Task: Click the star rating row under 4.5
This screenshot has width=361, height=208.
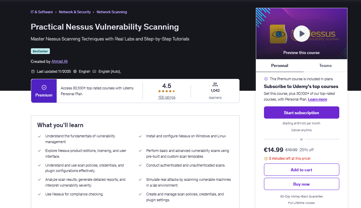Action: pos(167,91)
